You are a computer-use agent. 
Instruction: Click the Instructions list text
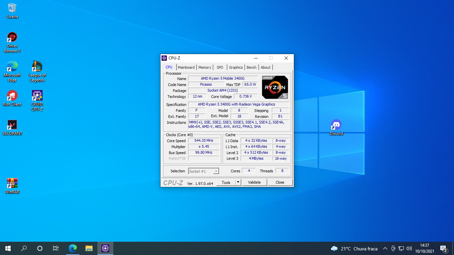click(x=239, y=124)
